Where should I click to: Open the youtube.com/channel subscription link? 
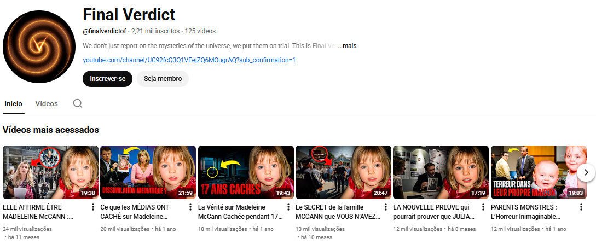click(189, 60)
